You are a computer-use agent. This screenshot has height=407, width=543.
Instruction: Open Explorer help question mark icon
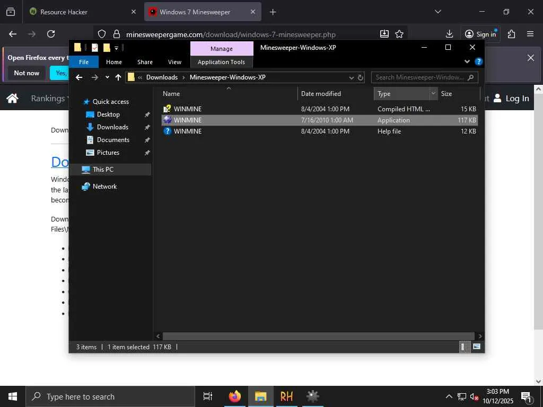(x=479, y=61)
